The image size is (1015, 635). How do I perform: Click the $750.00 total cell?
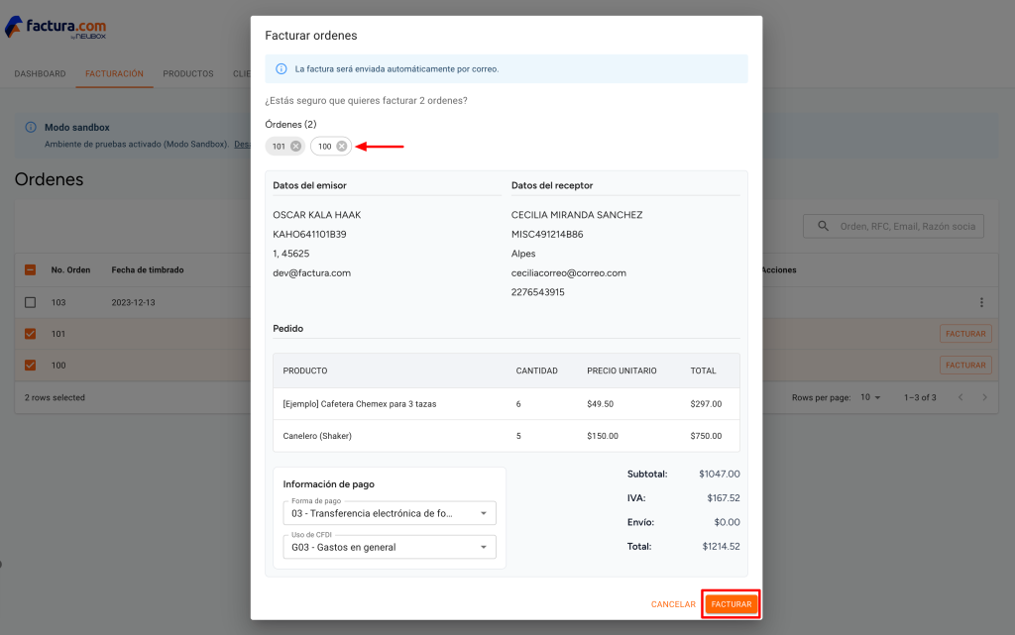click(x=706, y=436)
